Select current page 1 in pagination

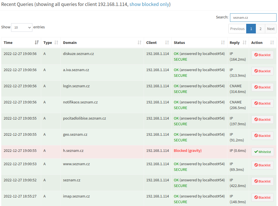[251, 29]
